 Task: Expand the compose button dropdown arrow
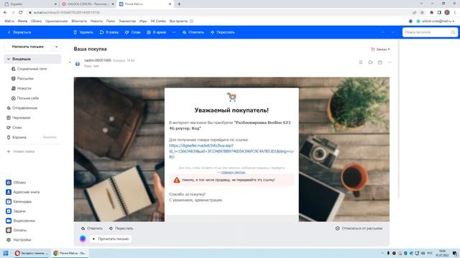pos(56,47)
